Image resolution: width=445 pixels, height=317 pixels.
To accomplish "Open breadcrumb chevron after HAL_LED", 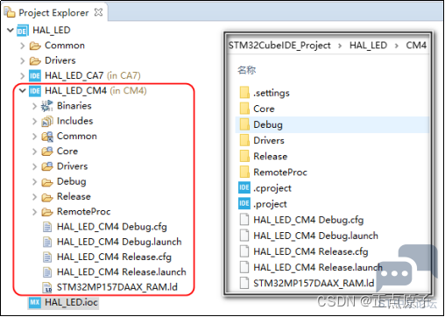I will point(397,46).
